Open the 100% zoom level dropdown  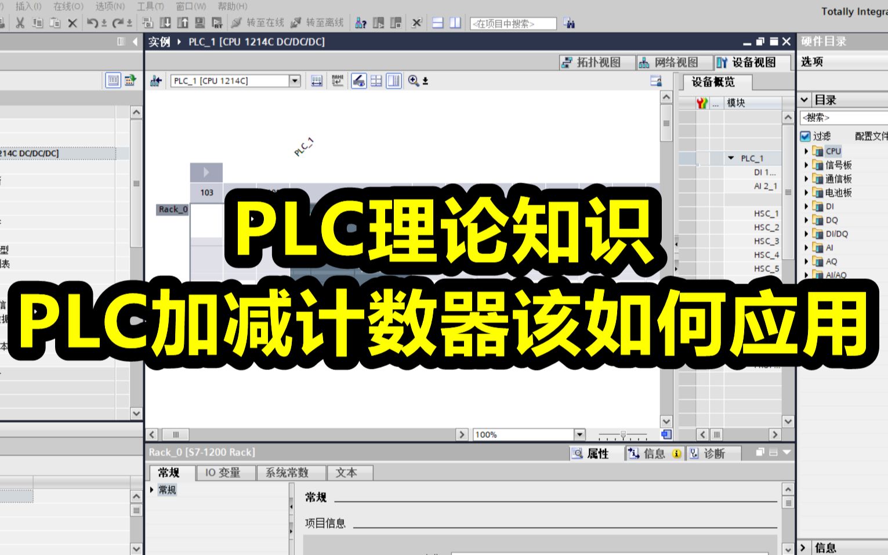(579, 434)
